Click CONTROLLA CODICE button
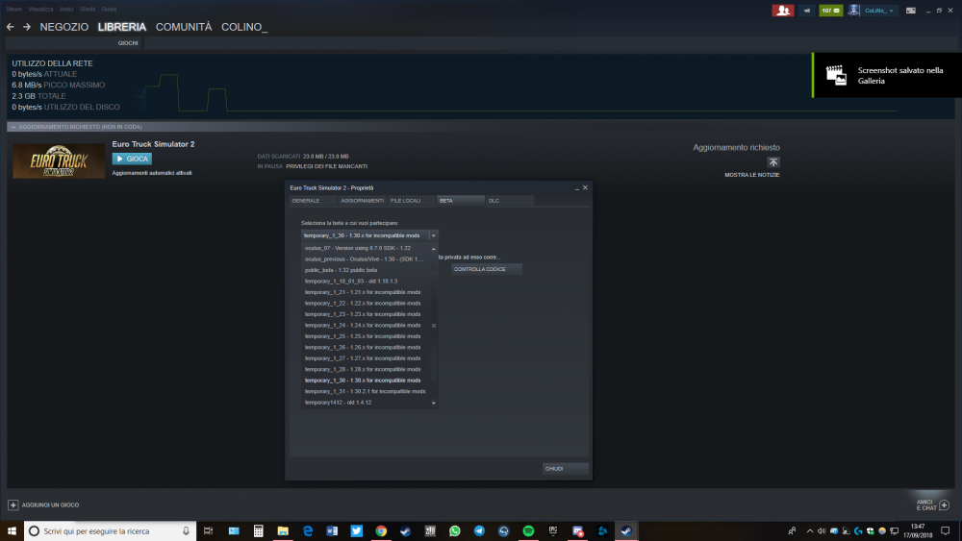962x541 pixels. 487,269
